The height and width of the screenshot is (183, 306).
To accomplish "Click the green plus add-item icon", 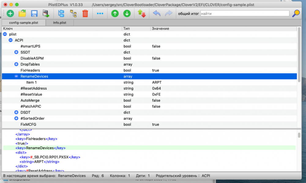I will pyautogui.click(x=10, y=13).
